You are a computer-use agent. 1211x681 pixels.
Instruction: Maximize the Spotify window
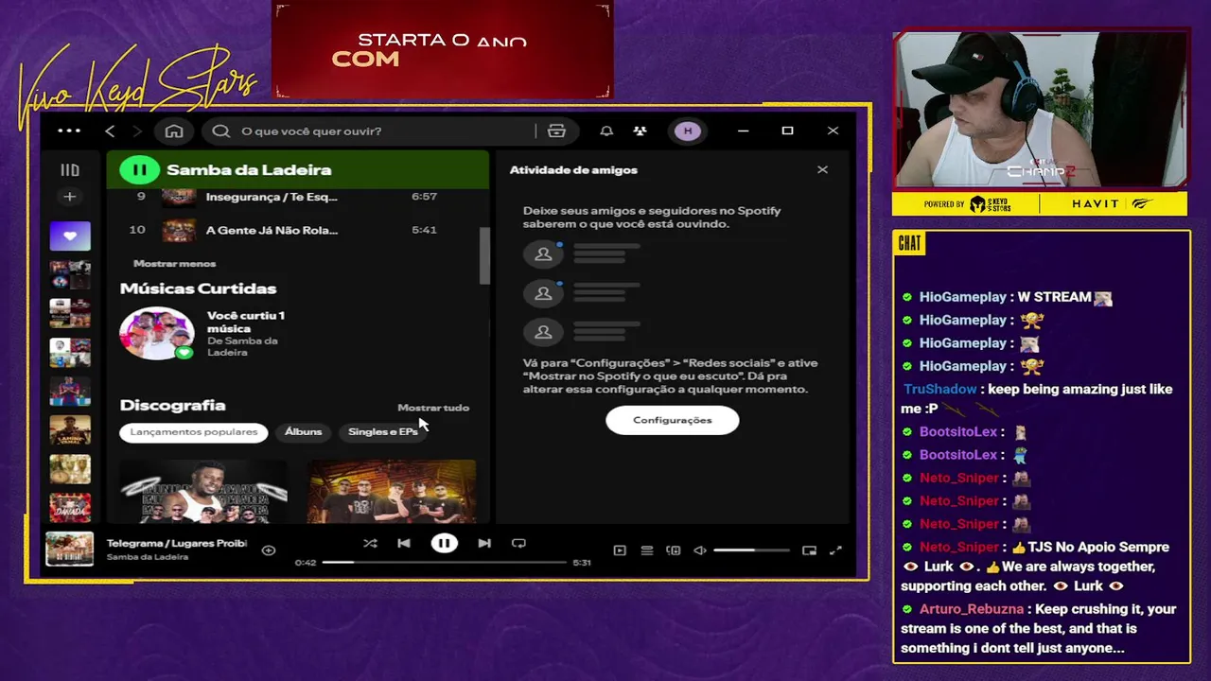tap(787, 131)
